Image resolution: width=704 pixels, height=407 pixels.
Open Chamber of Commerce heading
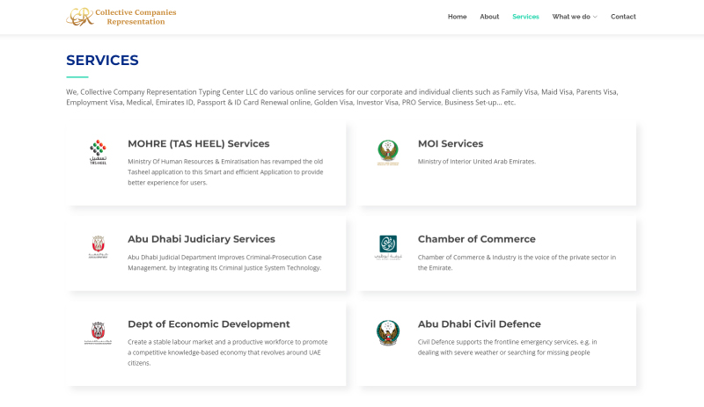coord(476,239)
